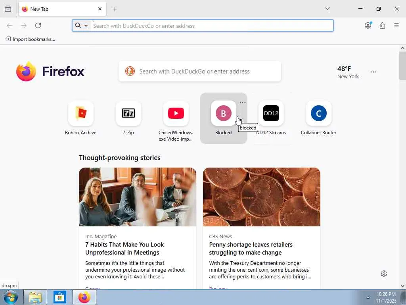Open the 48°F New York weather widget
The width and height of the screenshot is (406, 305).
click(348, 72)
